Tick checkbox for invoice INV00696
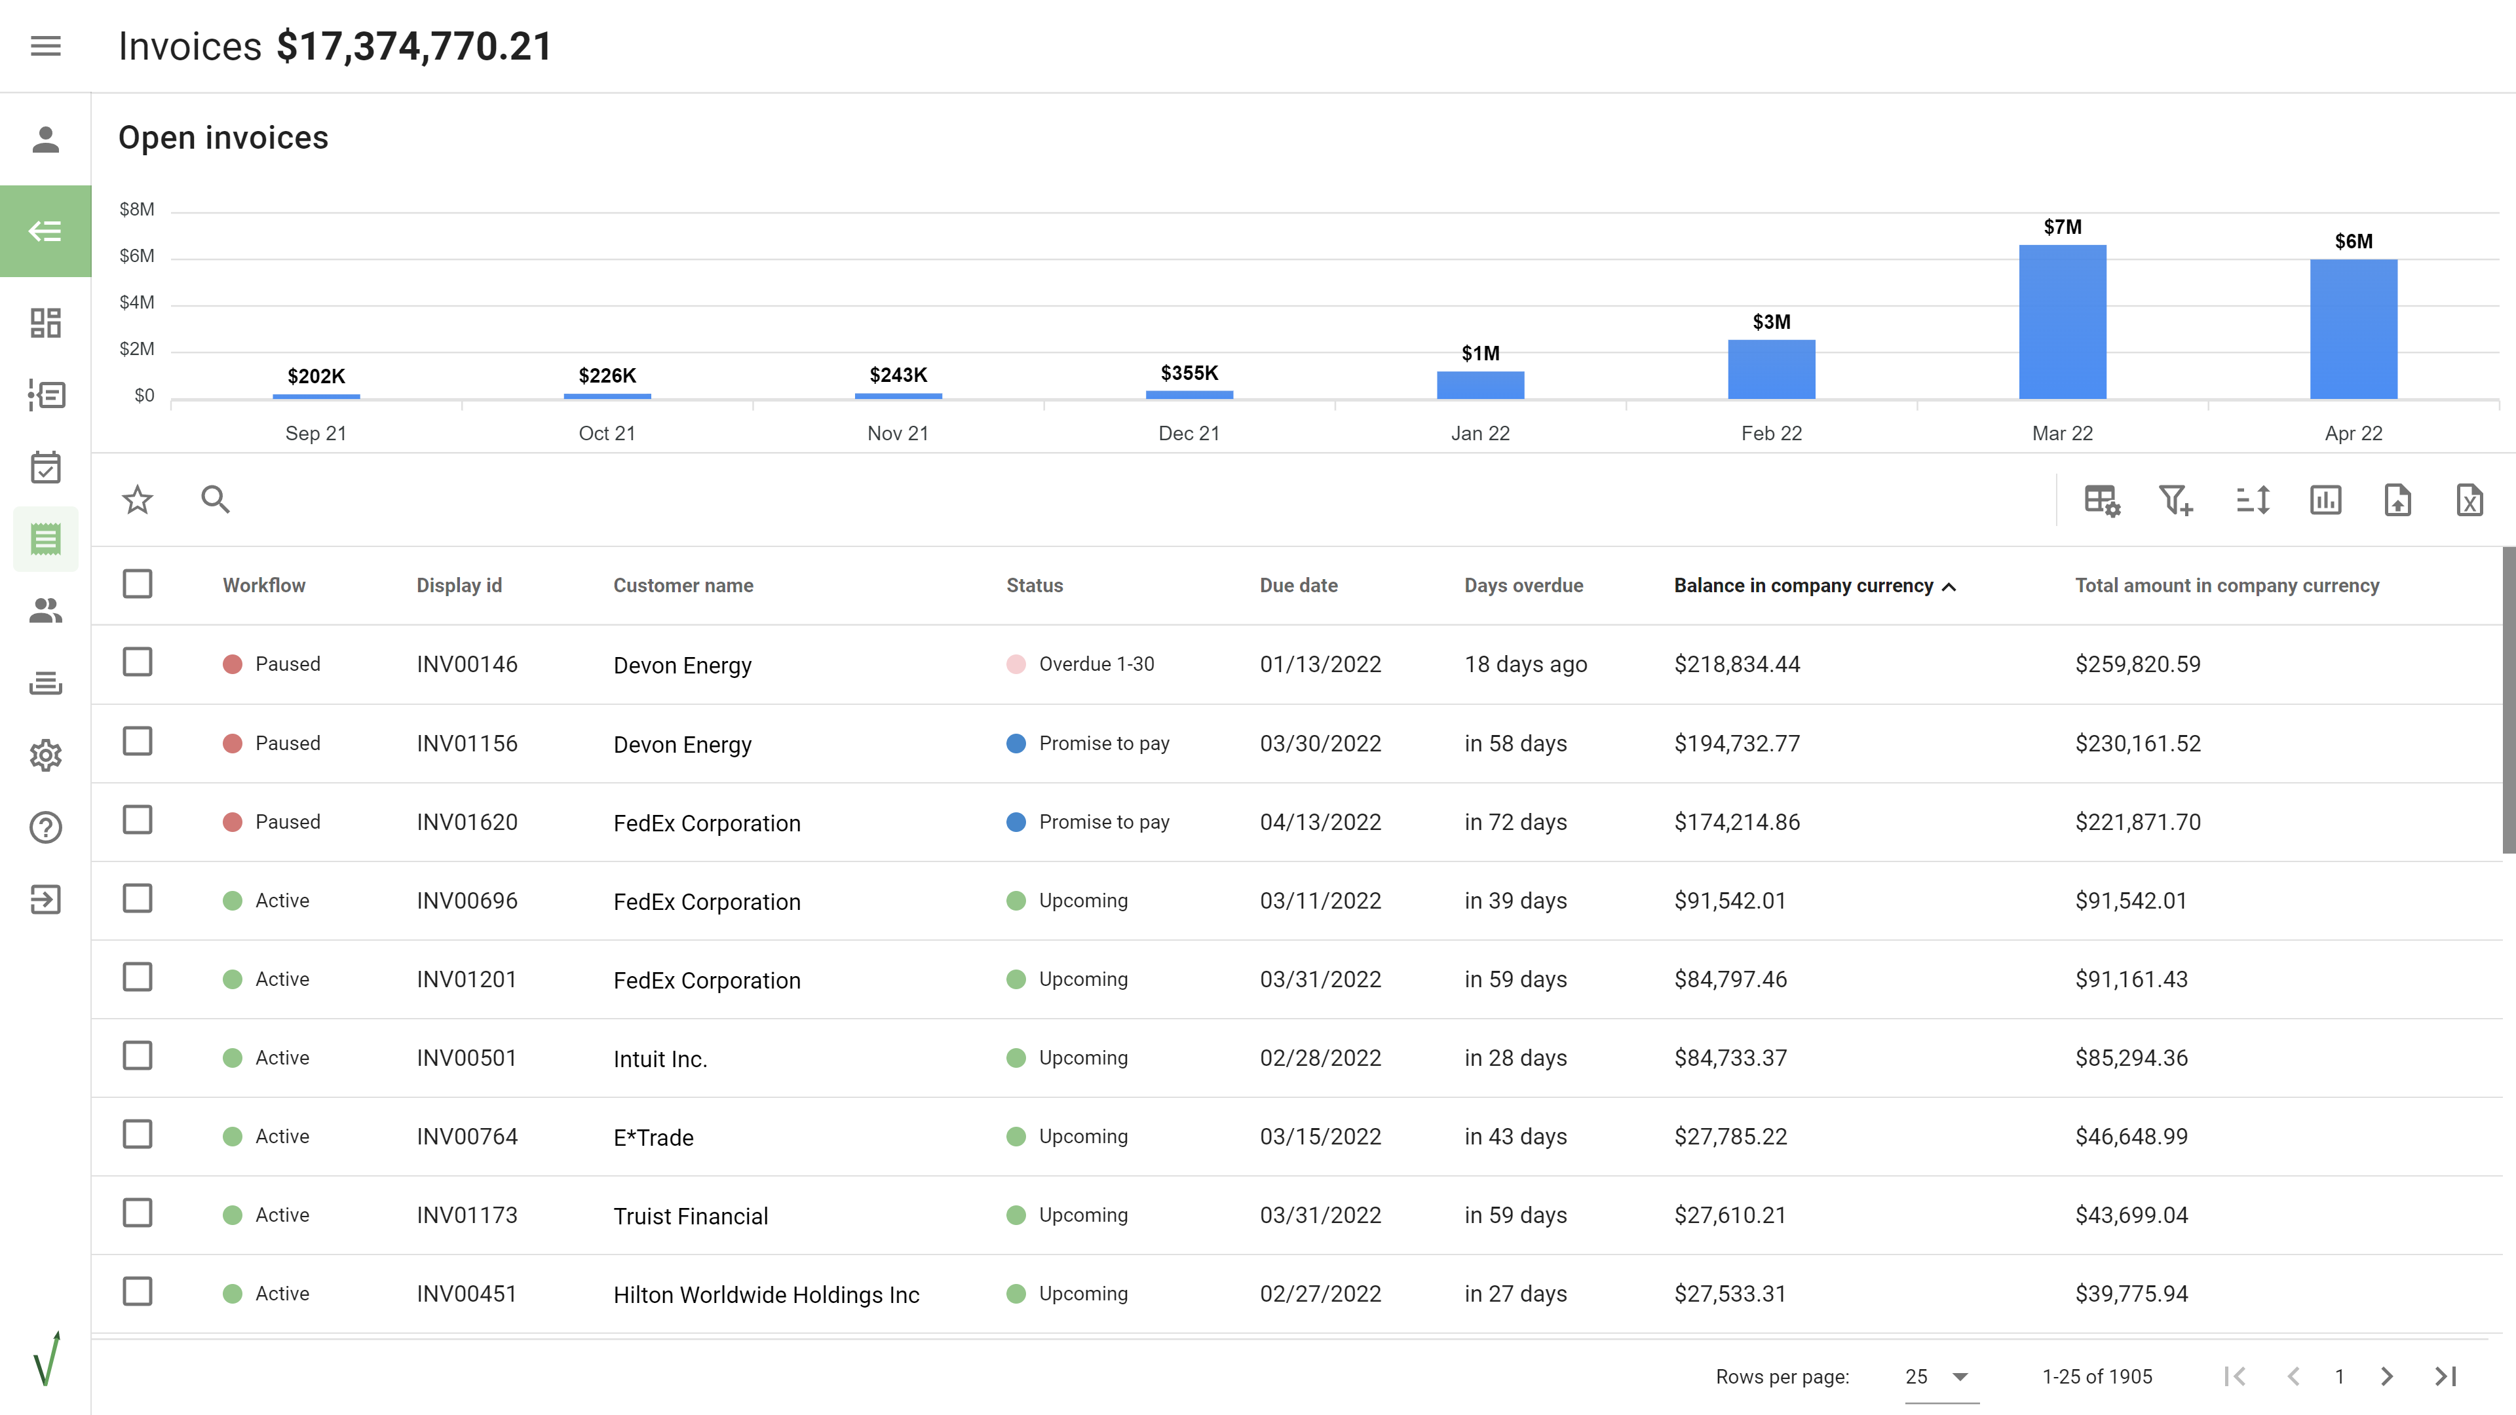2516x1415 pixels. pyautogui.click(x=138, y=898)
